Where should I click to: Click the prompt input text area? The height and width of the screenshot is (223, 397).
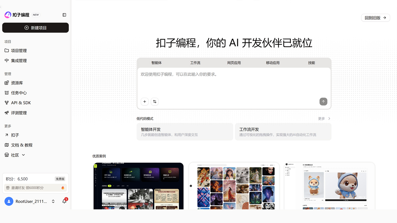[x=234, y=82]
